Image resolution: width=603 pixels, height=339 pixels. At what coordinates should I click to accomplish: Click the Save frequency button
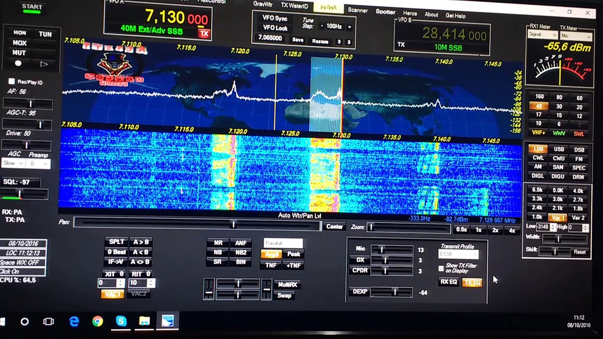pyautogui.click(x=298, y=40)
